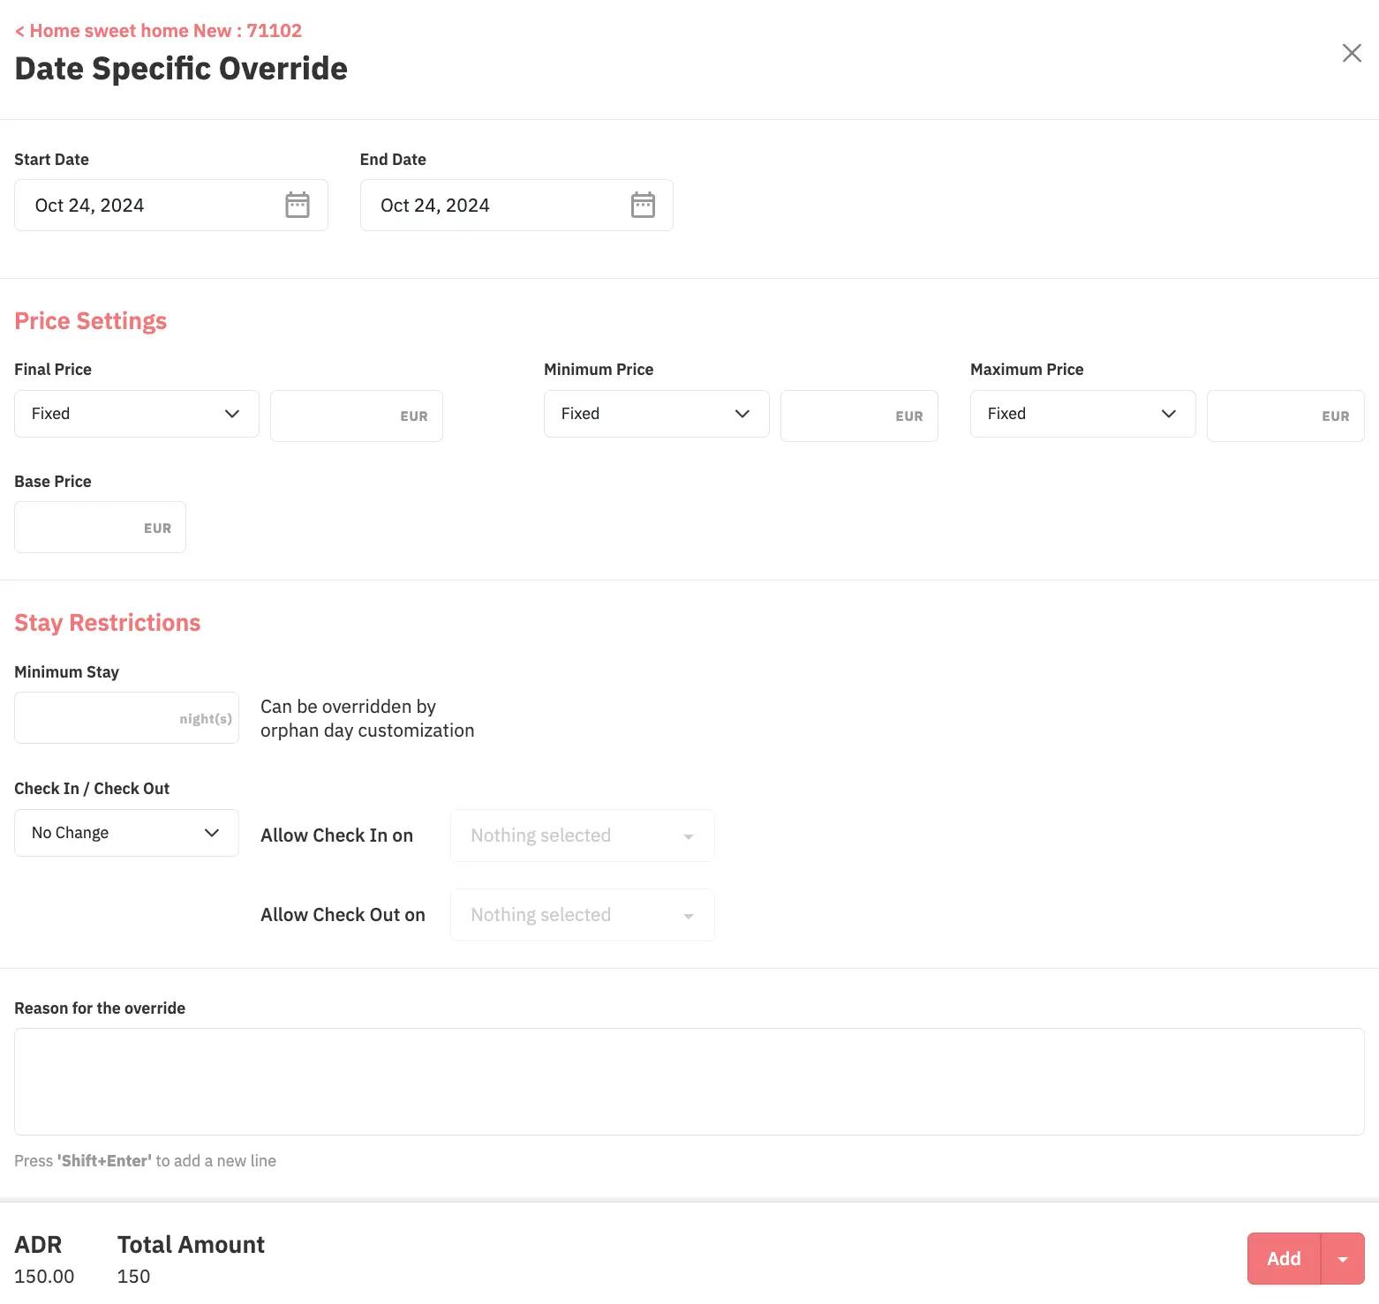The width and height of the screenshot is (1379, 1304).
Task: Focus the End Date field
Action: (516, 206)
